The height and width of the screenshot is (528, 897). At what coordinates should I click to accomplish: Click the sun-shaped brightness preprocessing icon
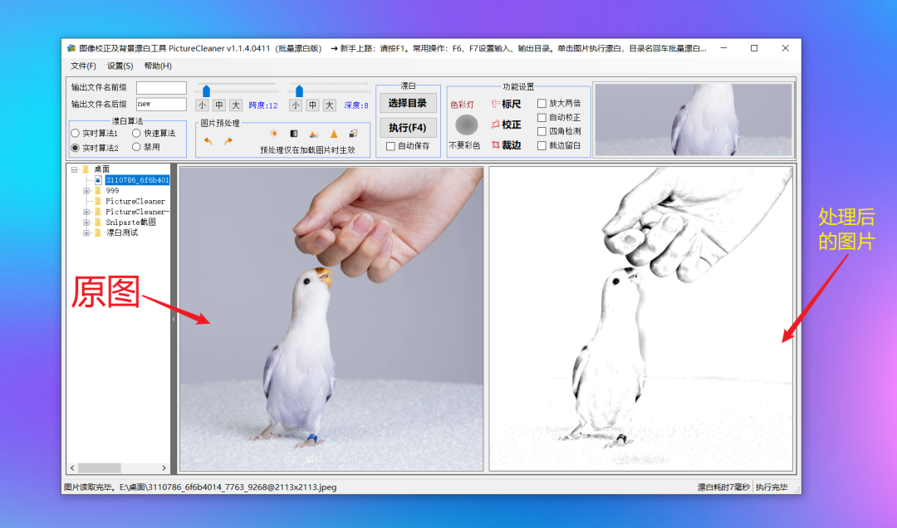273,134
